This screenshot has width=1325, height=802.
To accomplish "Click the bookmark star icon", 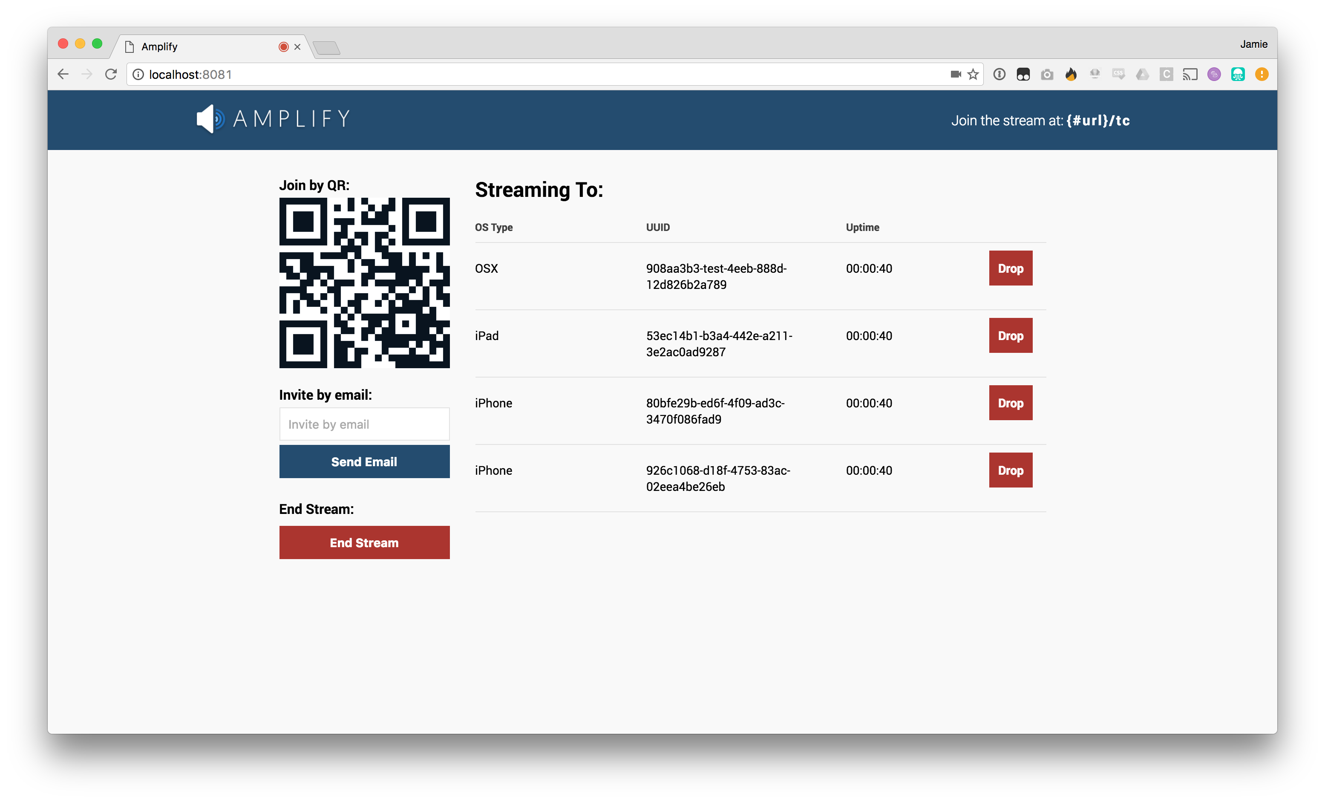I will 973,74.
